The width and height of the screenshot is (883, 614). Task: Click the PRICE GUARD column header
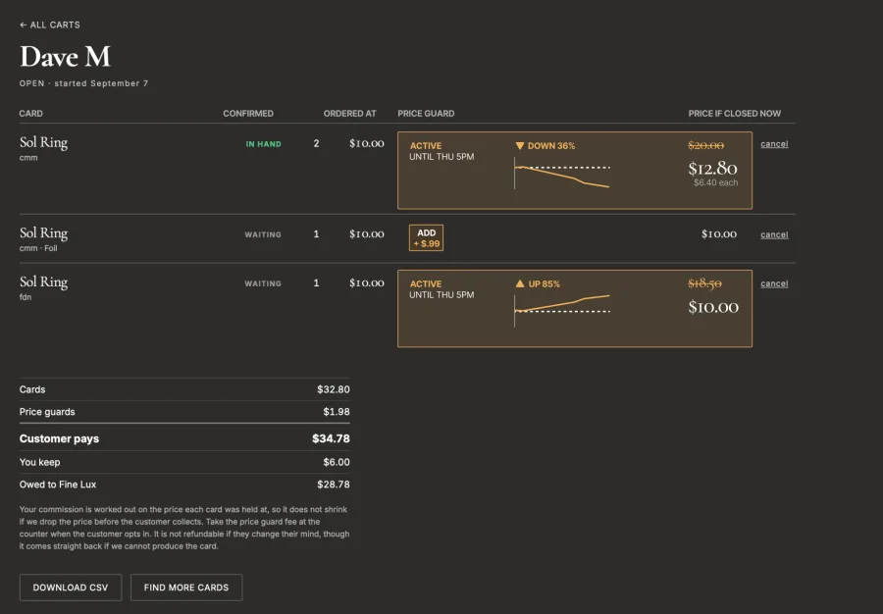[427, 113]
